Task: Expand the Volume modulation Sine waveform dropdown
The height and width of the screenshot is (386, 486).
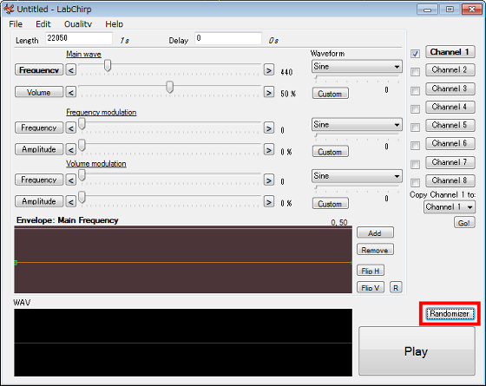Action: tap(357, 176)
